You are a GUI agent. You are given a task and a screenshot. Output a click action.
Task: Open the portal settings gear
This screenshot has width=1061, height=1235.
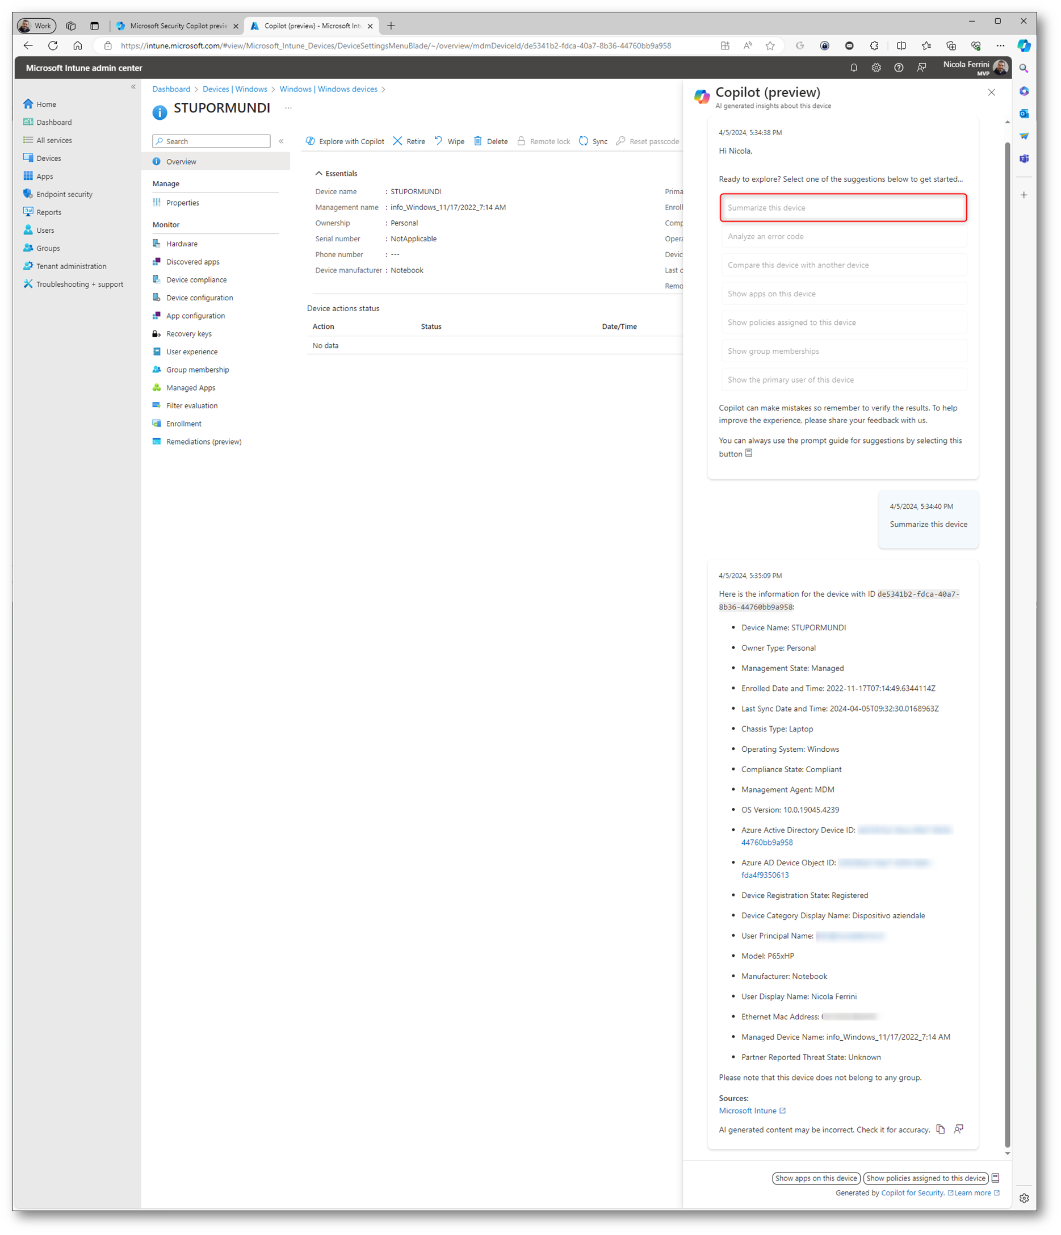pos(875,68)
